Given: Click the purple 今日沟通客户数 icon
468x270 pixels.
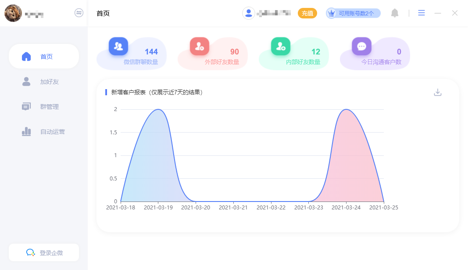Looking at the screenshot, I should [x=362, y=46].
